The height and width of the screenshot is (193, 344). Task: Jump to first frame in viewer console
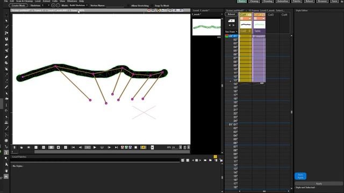point(73,147)
